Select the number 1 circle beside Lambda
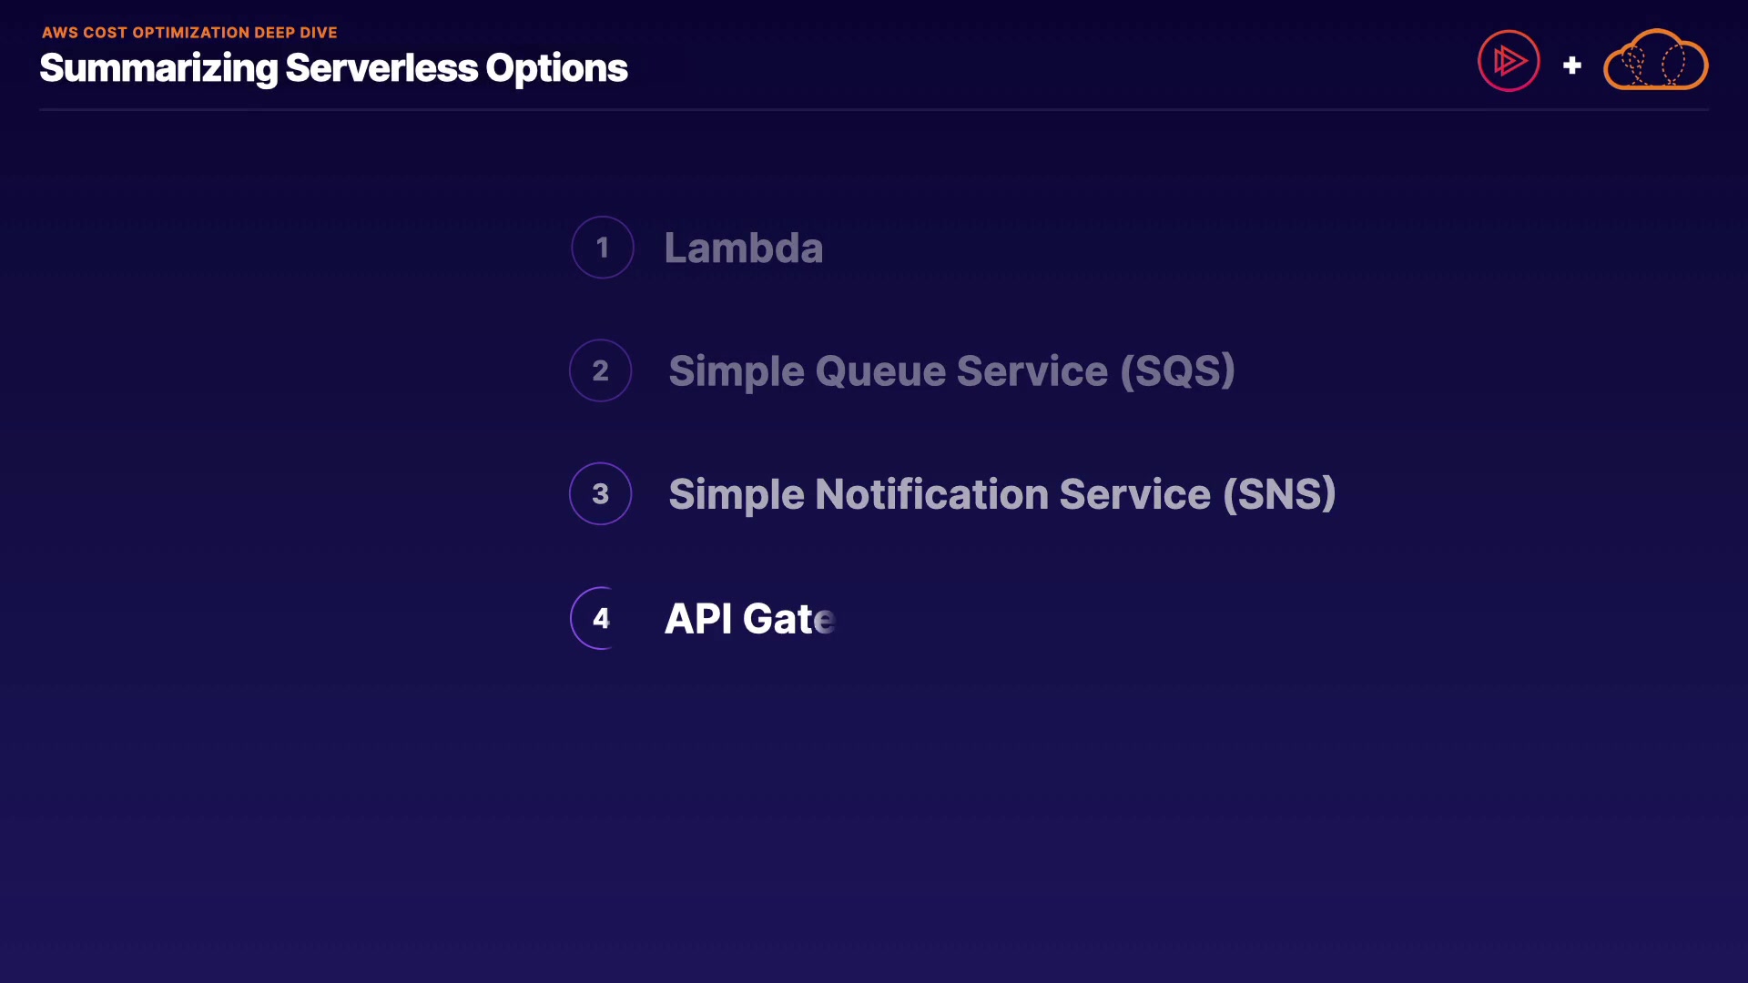 click(x=602, y=248)
